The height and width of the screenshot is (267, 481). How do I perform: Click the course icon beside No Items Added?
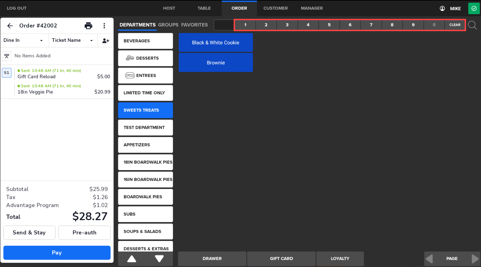(7, 56)
